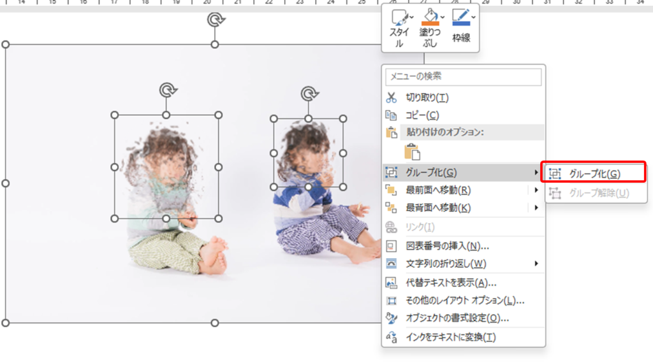653x363 pixels.
Task: Click the right child mosaic's rotation handle
Action: (x=309, y=94)
